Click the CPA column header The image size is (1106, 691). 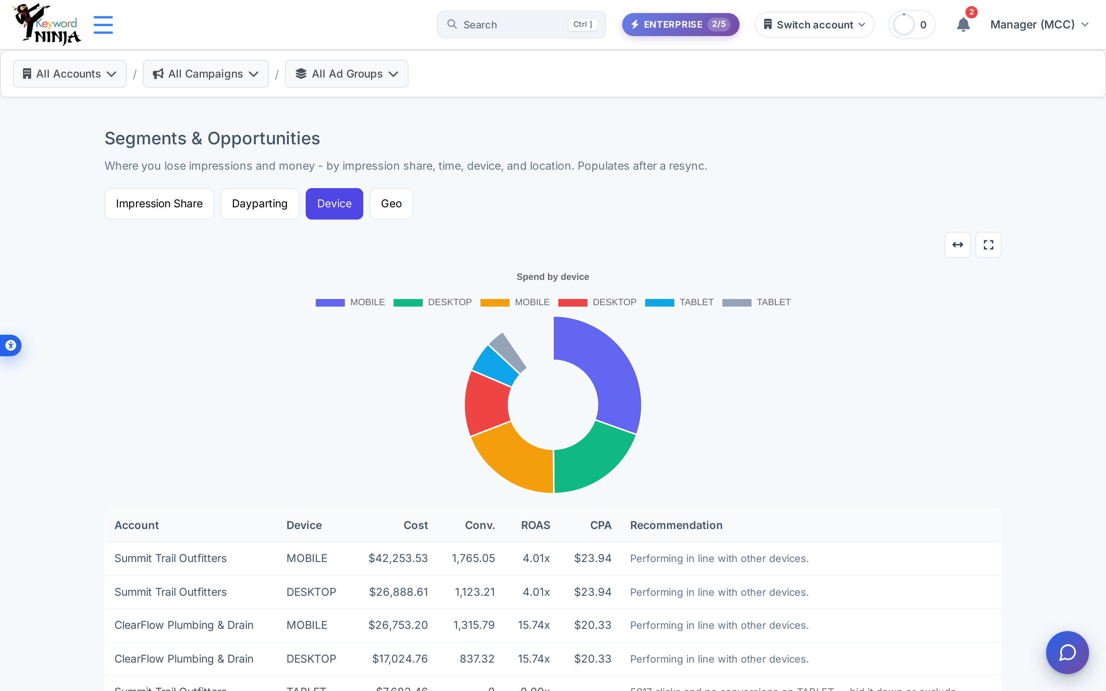coord(601,525)
